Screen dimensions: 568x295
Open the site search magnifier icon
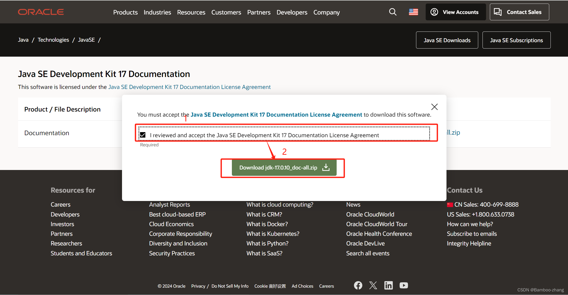coord(393,12)
